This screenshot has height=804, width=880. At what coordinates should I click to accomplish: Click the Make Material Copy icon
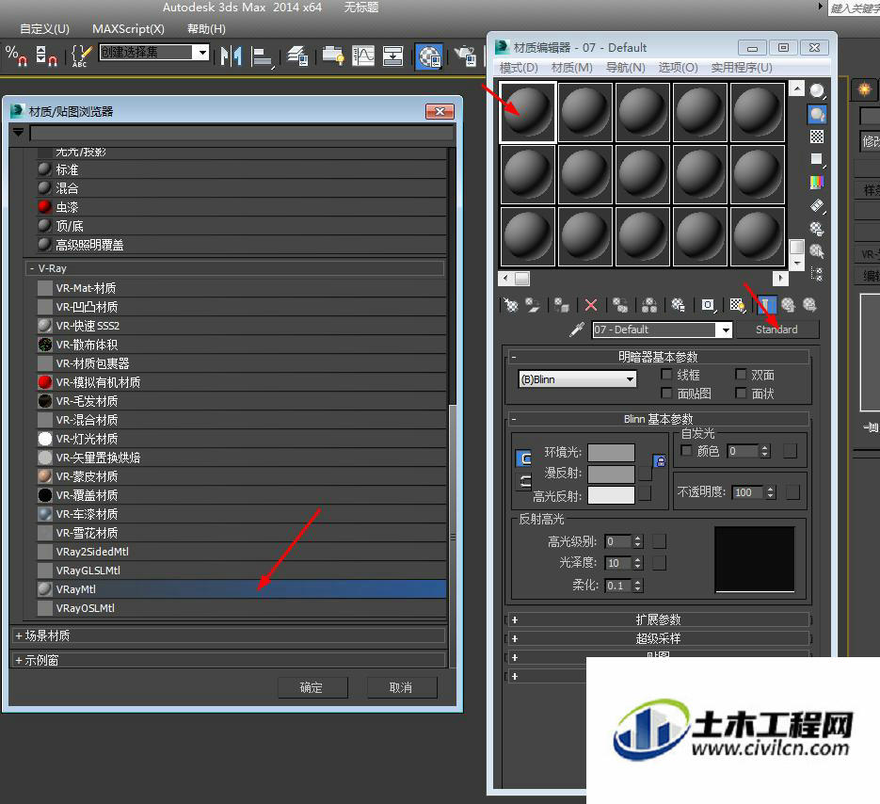[619, 305]
